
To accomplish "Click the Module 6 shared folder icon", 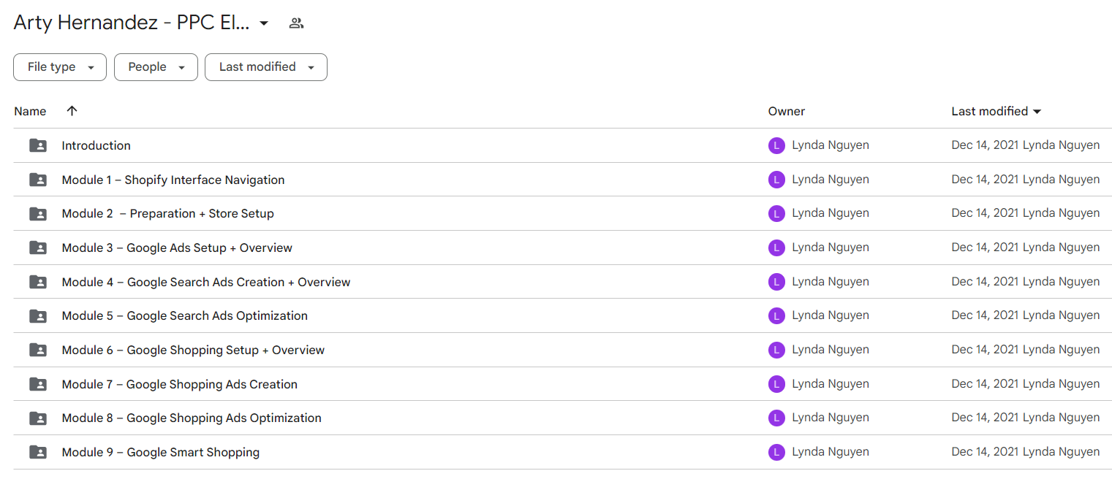I will pyautogui.click(x=38, y=350).
